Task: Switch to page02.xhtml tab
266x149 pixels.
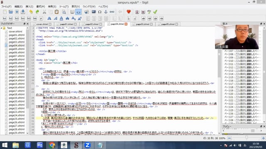Action: tap(92, 24)
